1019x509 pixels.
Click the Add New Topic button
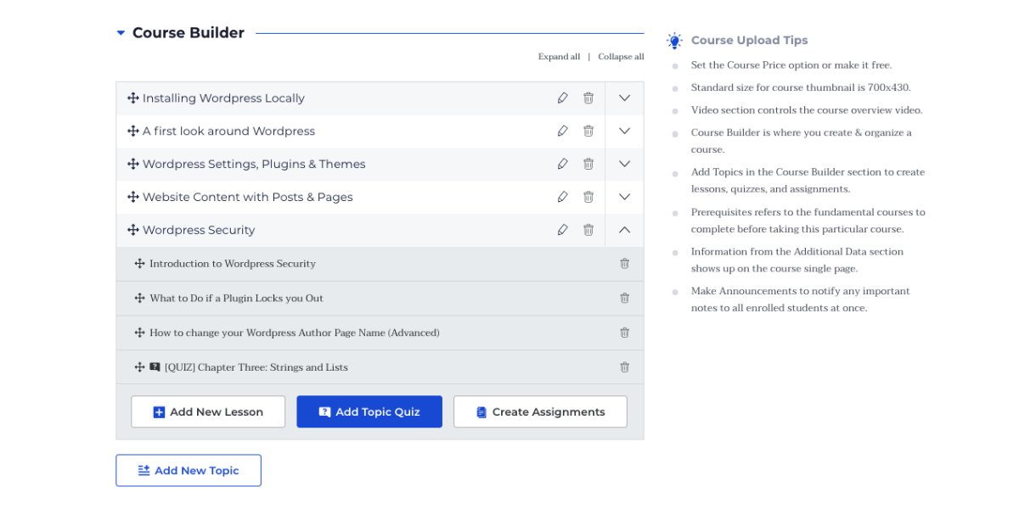(189, 470)
